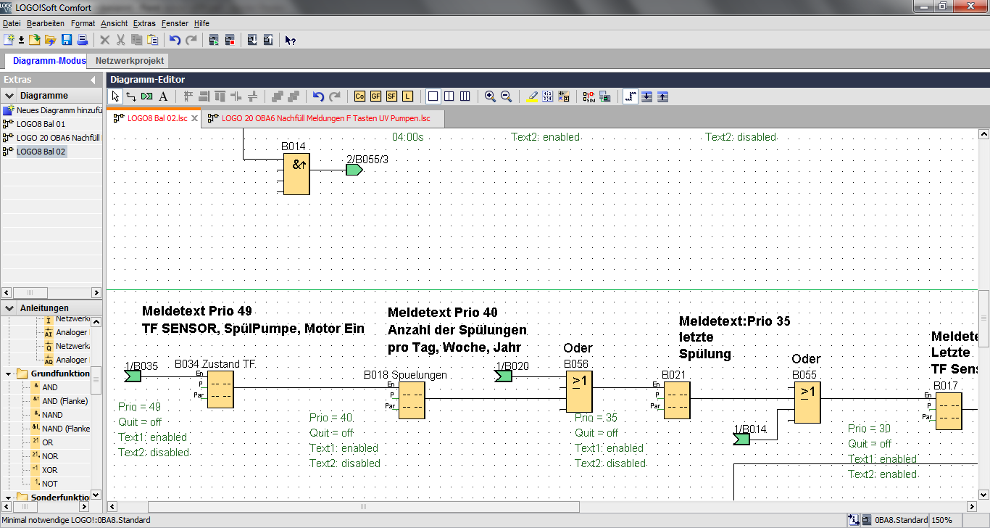Screen dimensions: 990x528
Task: Show the GF basic functions icon
Action: point(375,96)
